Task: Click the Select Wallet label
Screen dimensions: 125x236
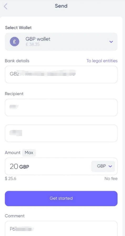Action: 18,28
